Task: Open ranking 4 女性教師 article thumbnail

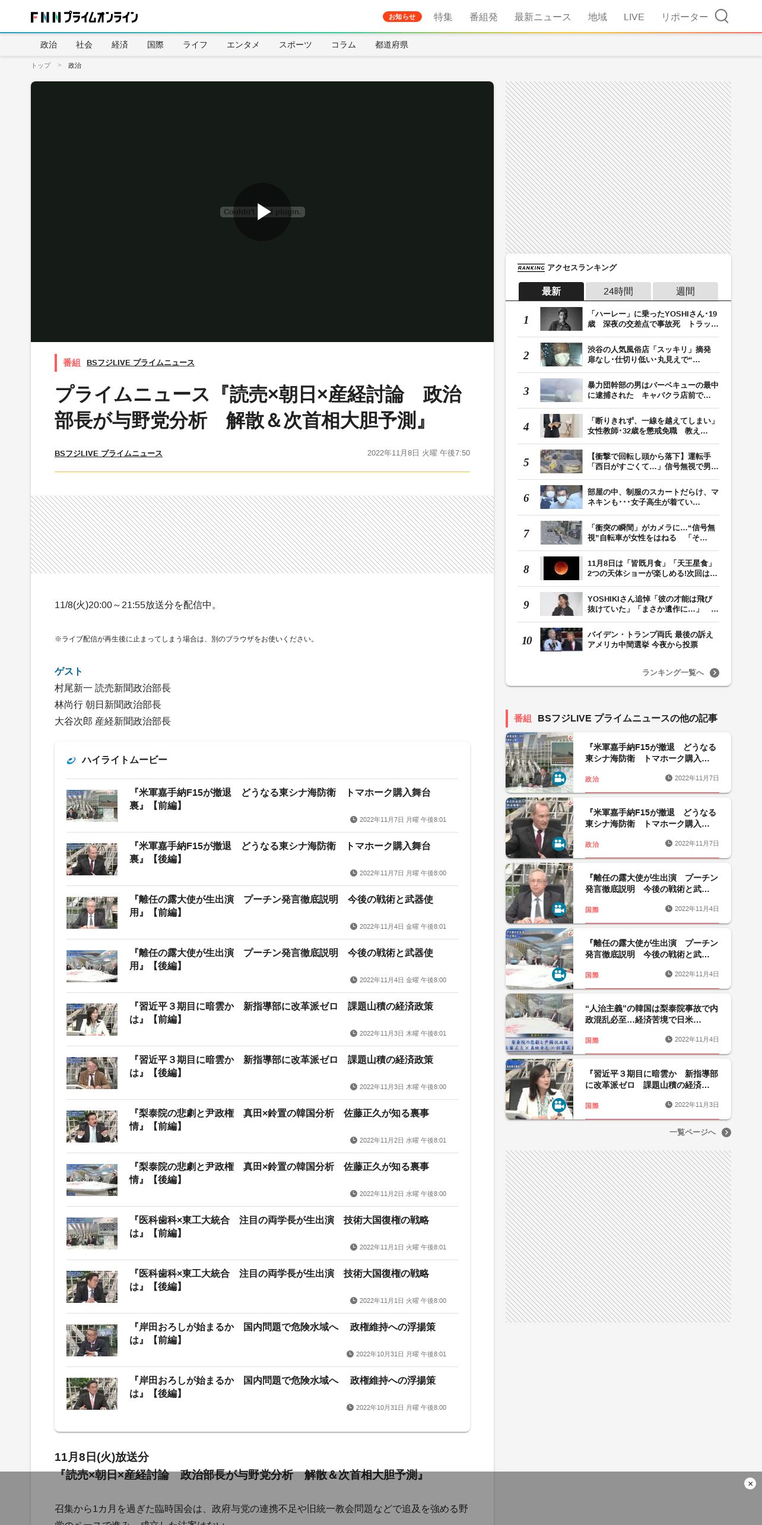Action: [x=561, y=426]
